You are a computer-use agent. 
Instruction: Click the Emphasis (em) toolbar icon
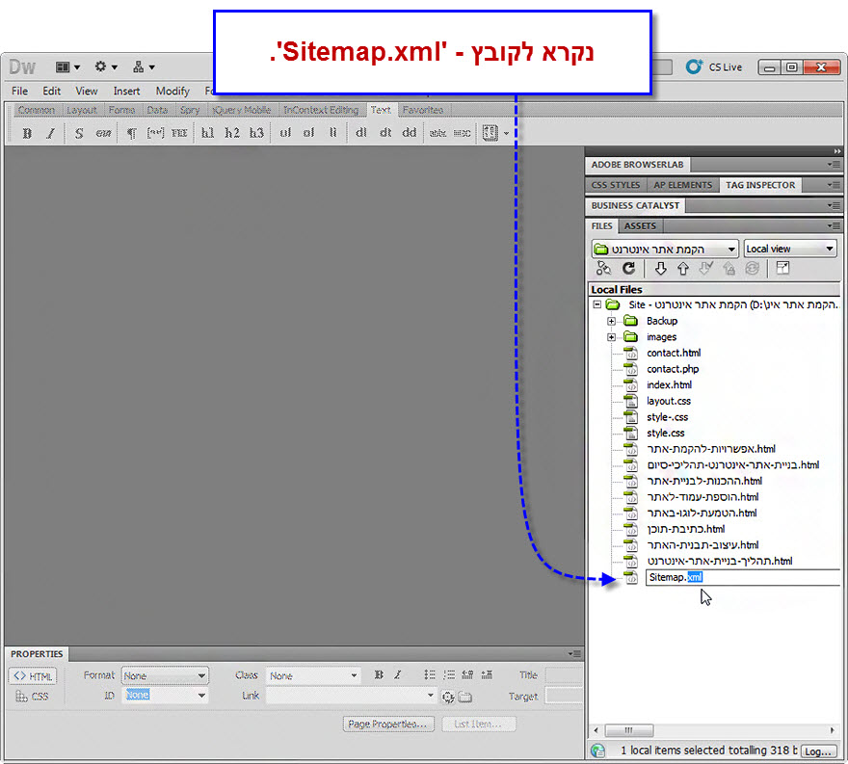coord(103,133)
